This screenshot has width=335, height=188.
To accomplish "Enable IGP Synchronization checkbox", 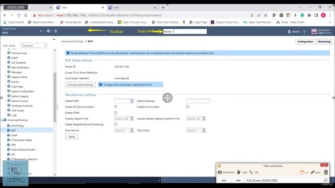I will coord(116,107).
